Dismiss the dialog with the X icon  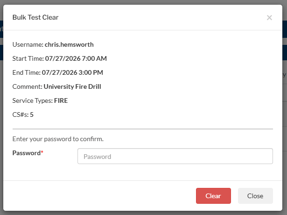(x=269, y=18)
